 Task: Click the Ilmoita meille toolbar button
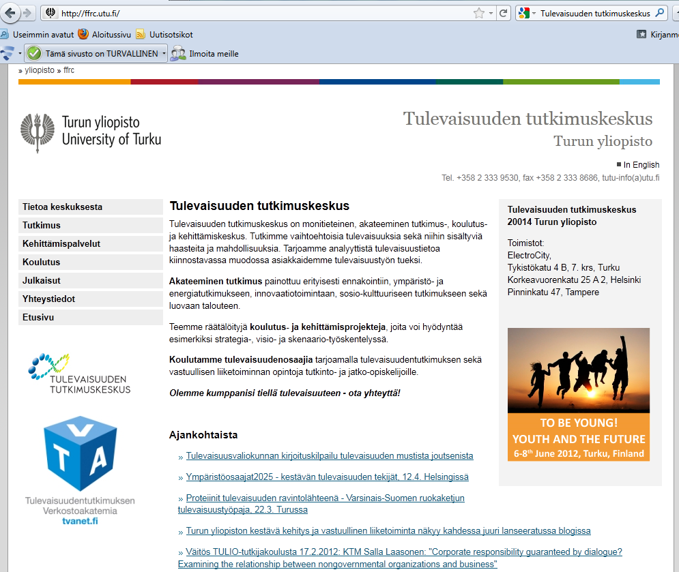click(x=205, y=54)
